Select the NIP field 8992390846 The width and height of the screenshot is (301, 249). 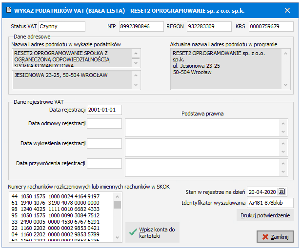pyautogui.click(x=141, y=26)
